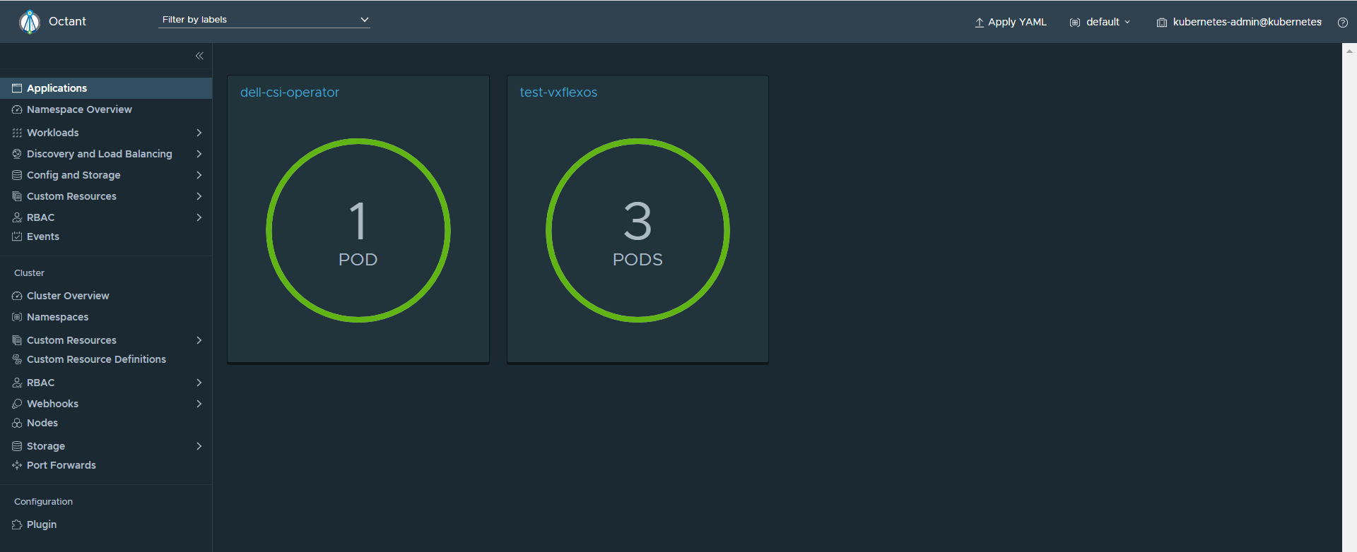Click the Configuration section heading
The image size is (1357, 552).
43,502
